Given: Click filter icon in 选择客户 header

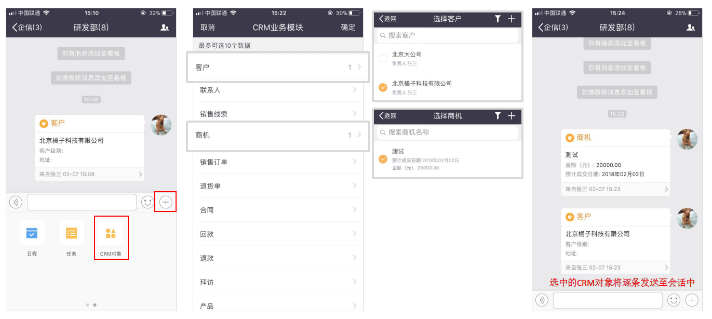Looking at the screenshot, I should pos(498,19).
